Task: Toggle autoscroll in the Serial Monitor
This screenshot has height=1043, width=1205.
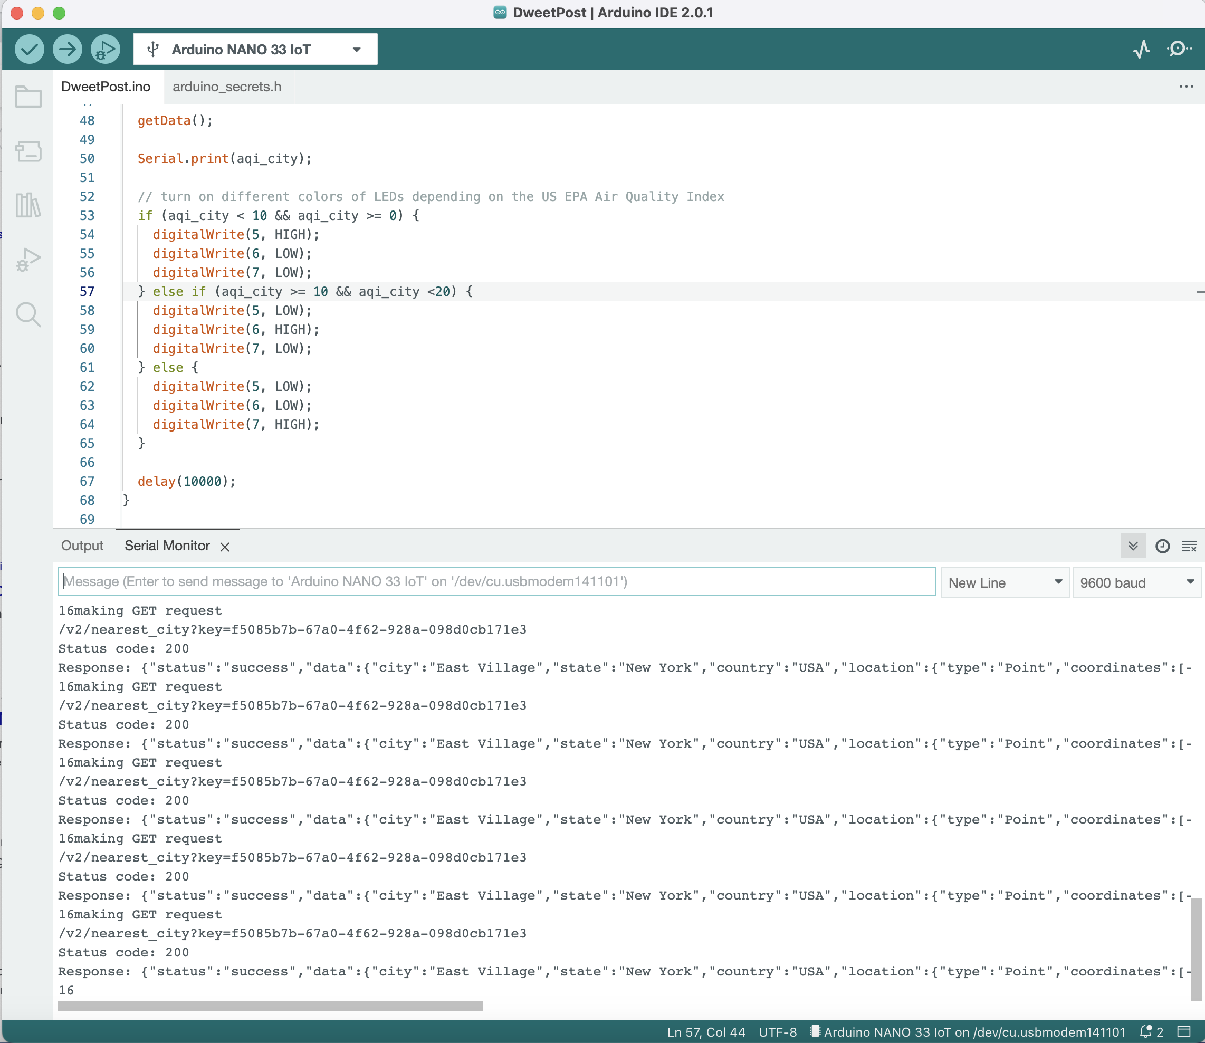Action: pos(1133,546)
